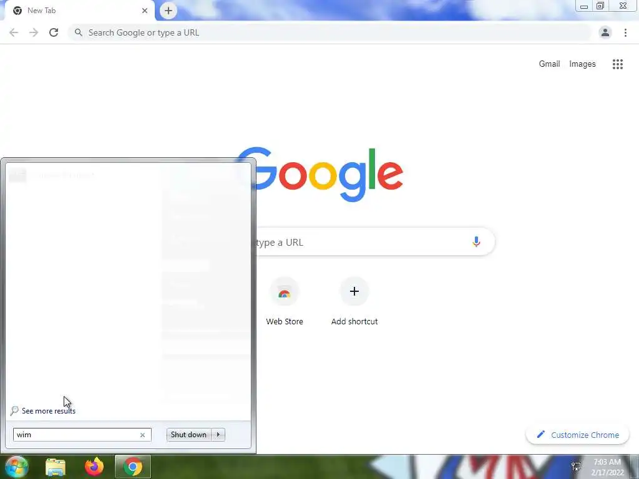Reload the current page

(x=54, y=32)
